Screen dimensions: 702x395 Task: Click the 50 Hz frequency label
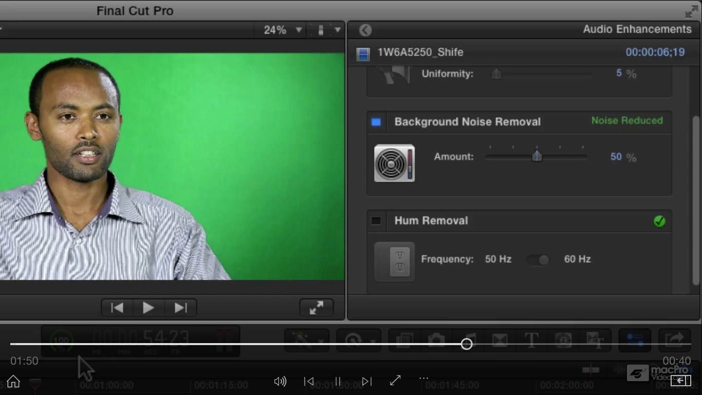(x=498, y=259)
